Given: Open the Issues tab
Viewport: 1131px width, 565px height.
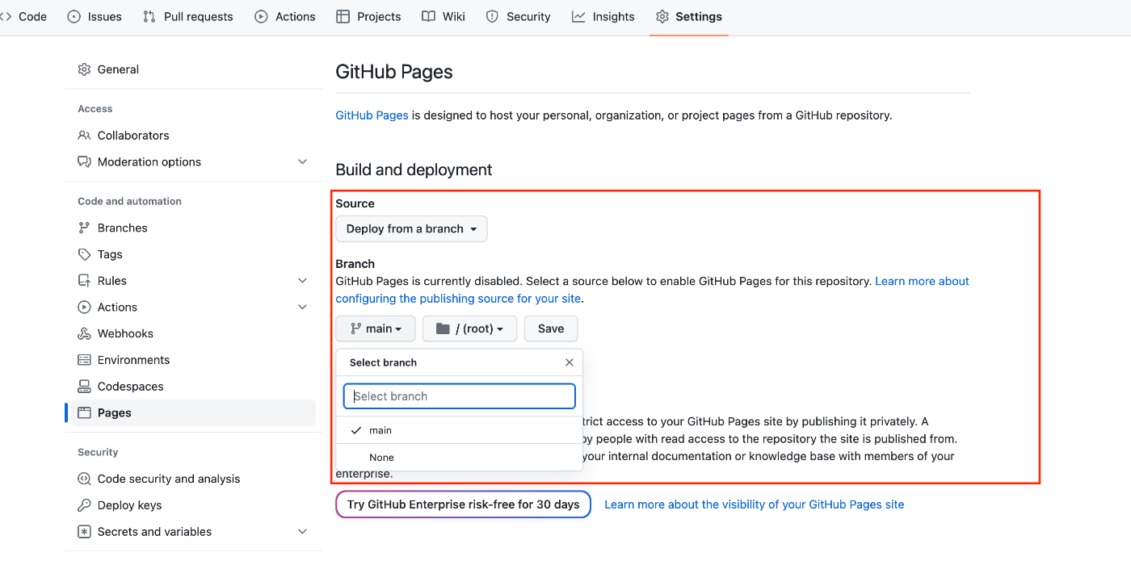Looking at the screenshot, I should point(95,16).
